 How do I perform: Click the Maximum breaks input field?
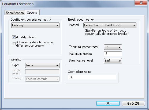coord(113,54)
